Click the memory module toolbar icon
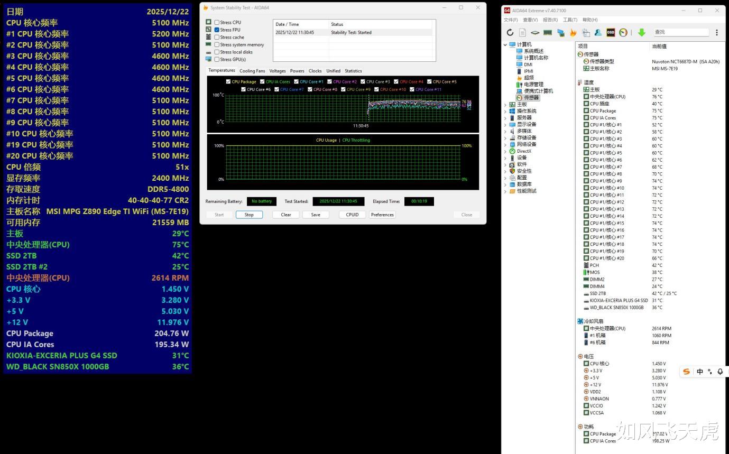The height and width of the screenshot is (454, 729). coord(548,32)
